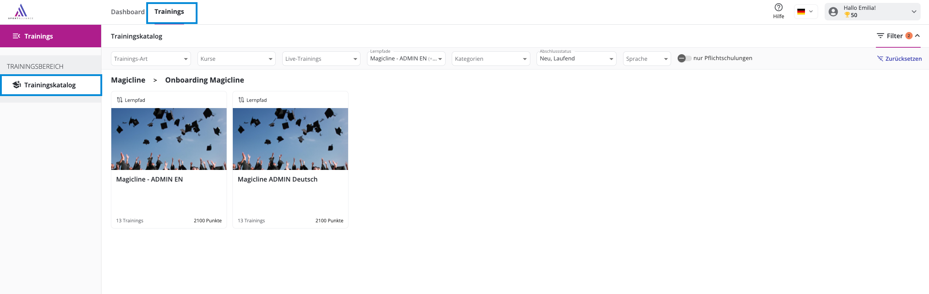This screenshot has width=929, height=294.
Task: Click the purple Trainings sidebar header
Action: [51, 36]
